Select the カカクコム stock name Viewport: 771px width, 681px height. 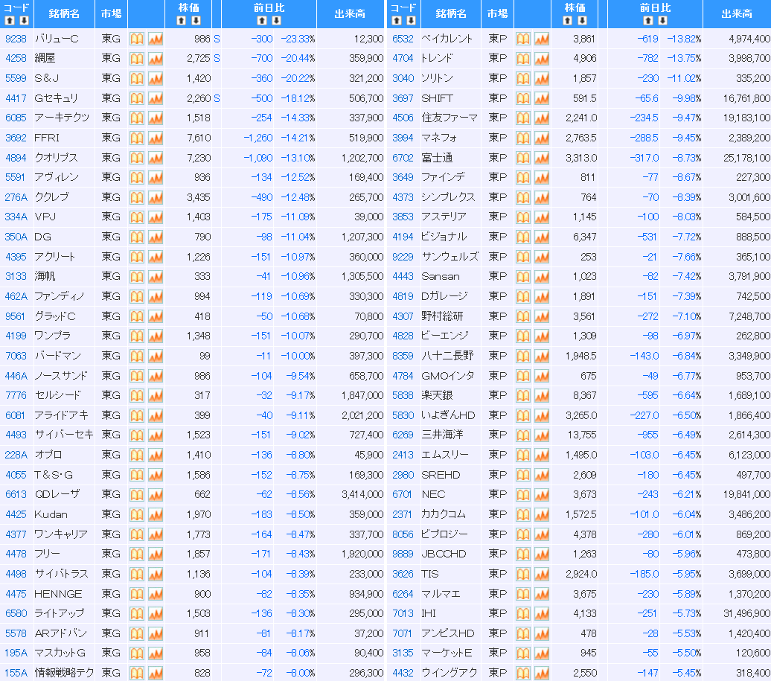point(444,515)
